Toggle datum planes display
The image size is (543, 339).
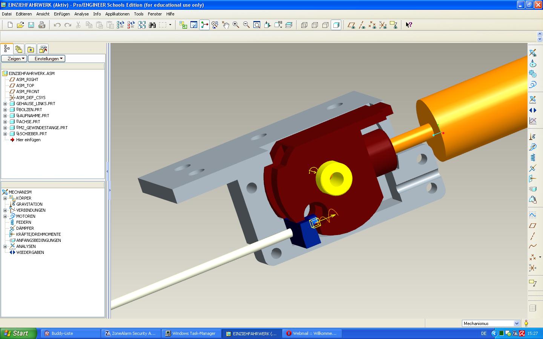point(351,25)
